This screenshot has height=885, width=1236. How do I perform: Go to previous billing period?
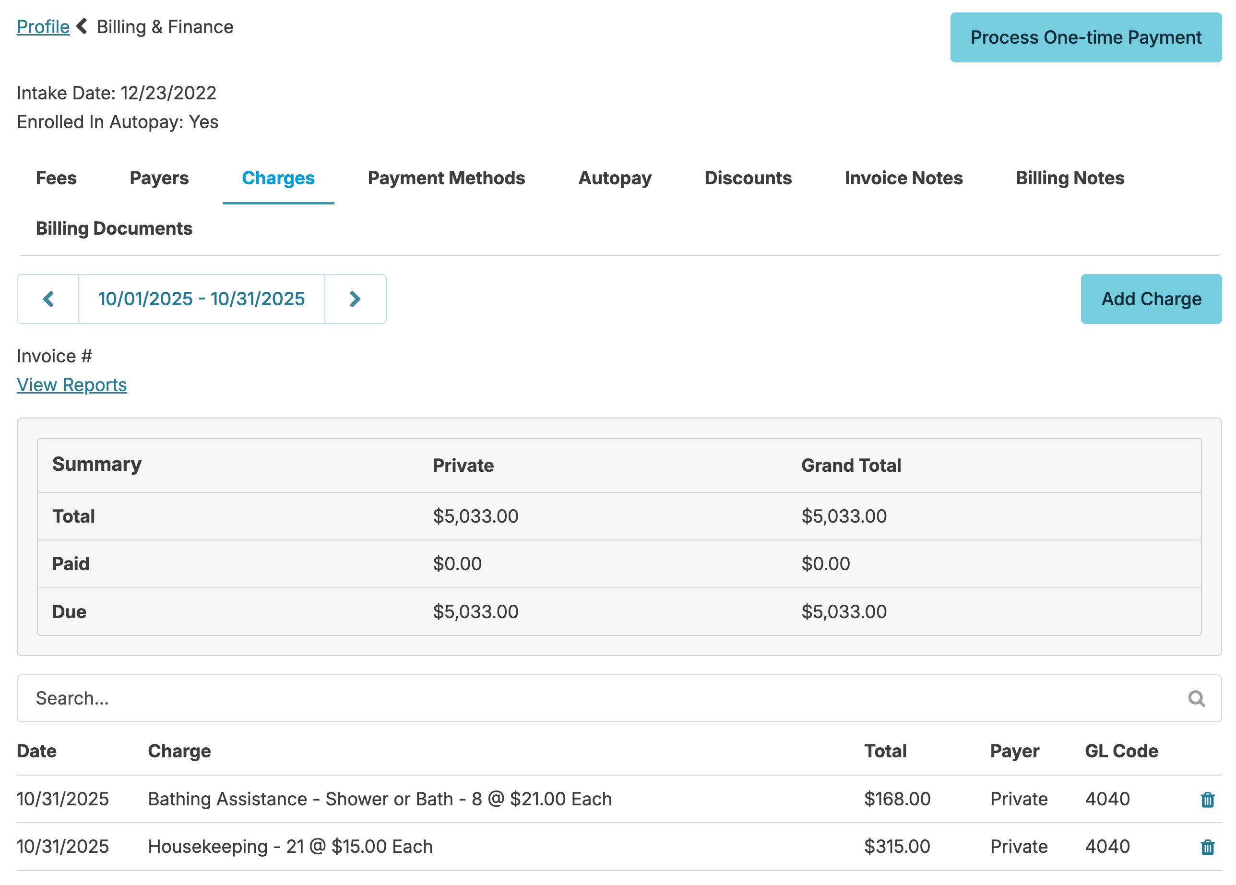[48, 299]
